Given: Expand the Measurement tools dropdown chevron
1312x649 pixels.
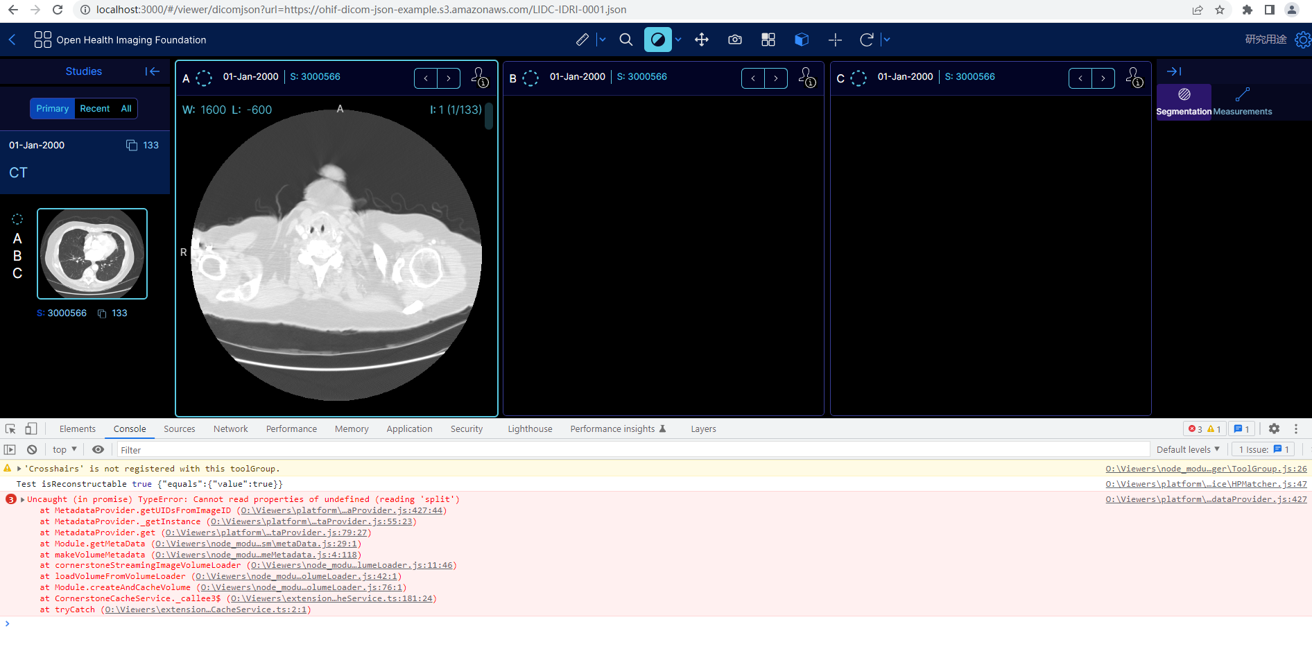Looking at the screenshot, I should pos(601,40).
